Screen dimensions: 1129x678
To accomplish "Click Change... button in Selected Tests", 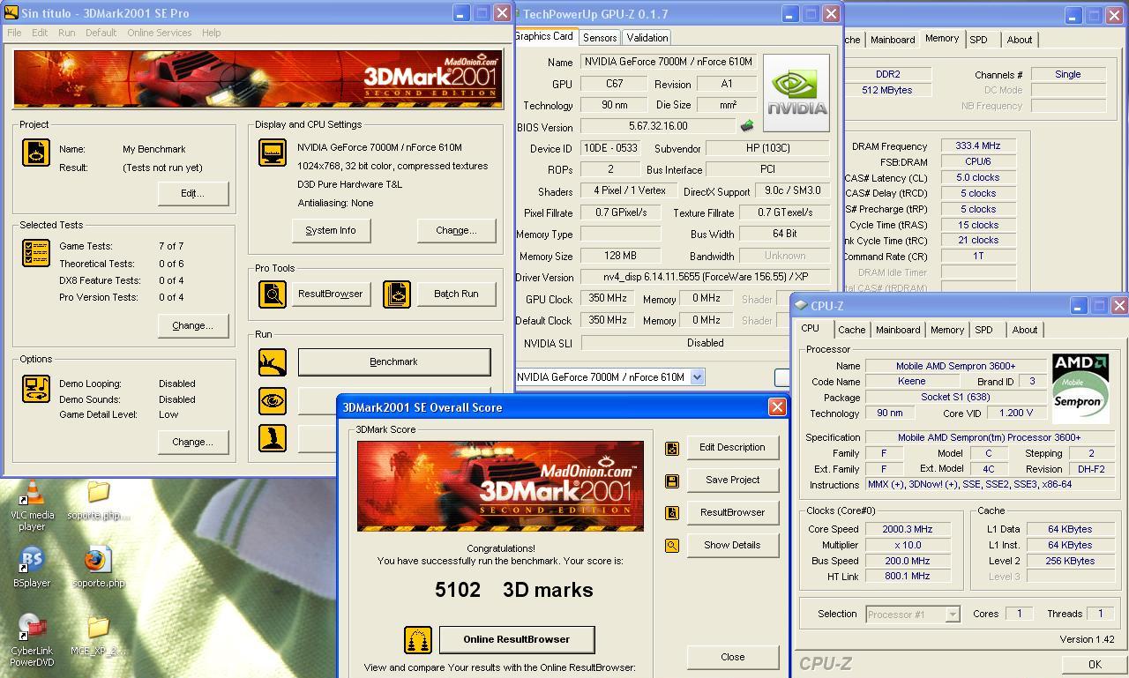I will click(192, 325).
